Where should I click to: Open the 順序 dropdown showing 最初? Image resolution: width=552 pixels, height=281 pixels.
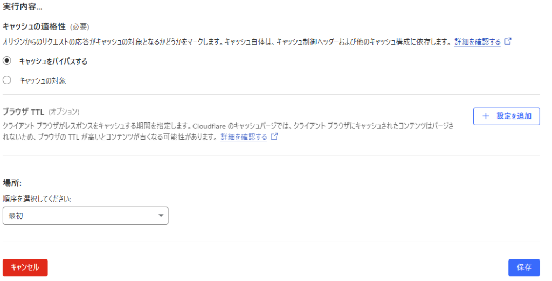pos(86,216)
